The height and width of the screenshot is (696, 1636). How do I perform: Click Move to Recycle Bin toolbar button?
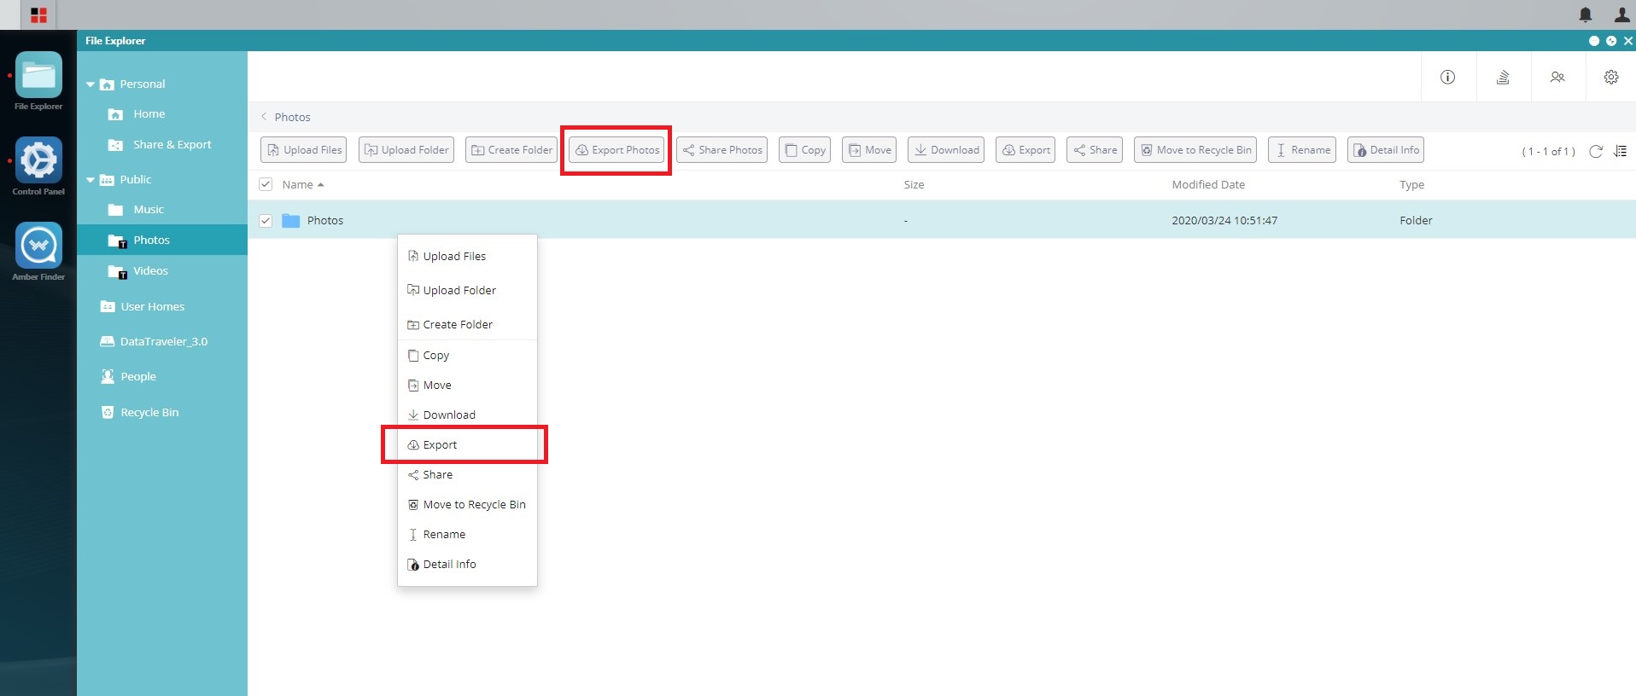click(x=1195, y=149)
